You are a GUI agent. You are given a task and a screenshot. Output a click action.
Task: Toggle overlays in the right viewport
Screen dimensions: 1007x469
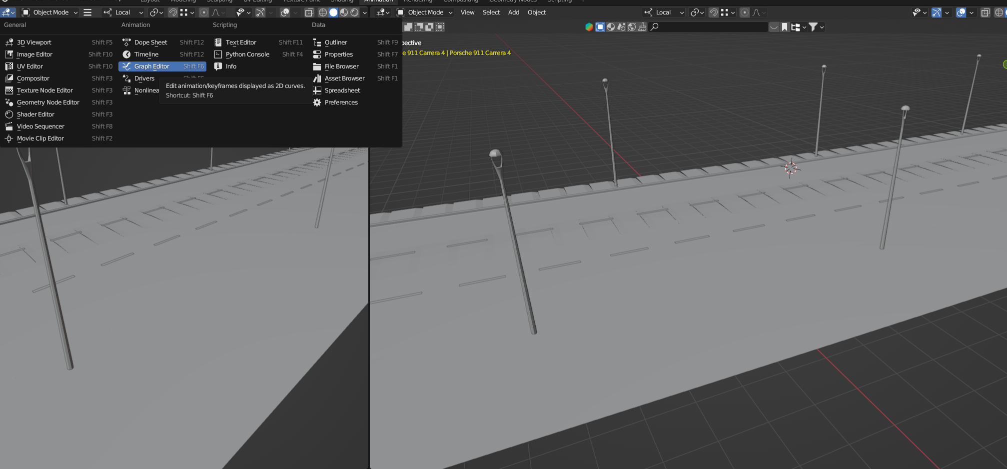961,12
